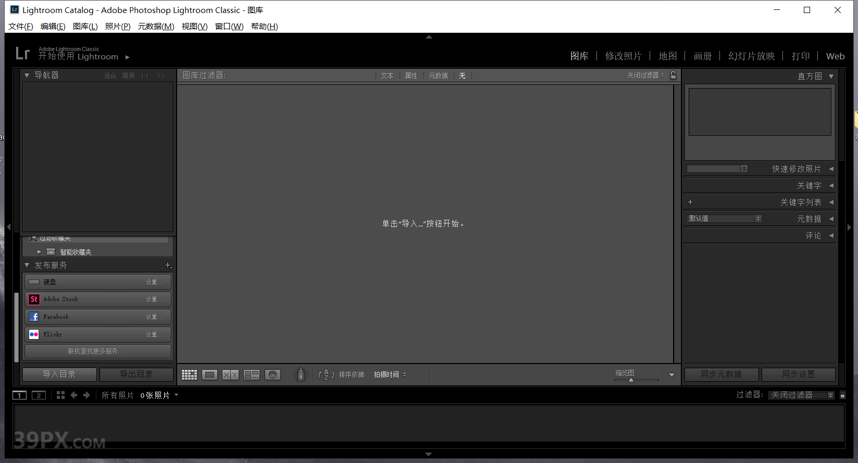The height and width of the screenshot is (463, 858).
Task: Open the 默认值 metadata preset dropdown
Action: pyautogui.click(x=725, y=219)
